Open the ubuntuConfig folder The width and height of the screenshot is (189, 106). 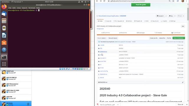[x=104, y=71]
